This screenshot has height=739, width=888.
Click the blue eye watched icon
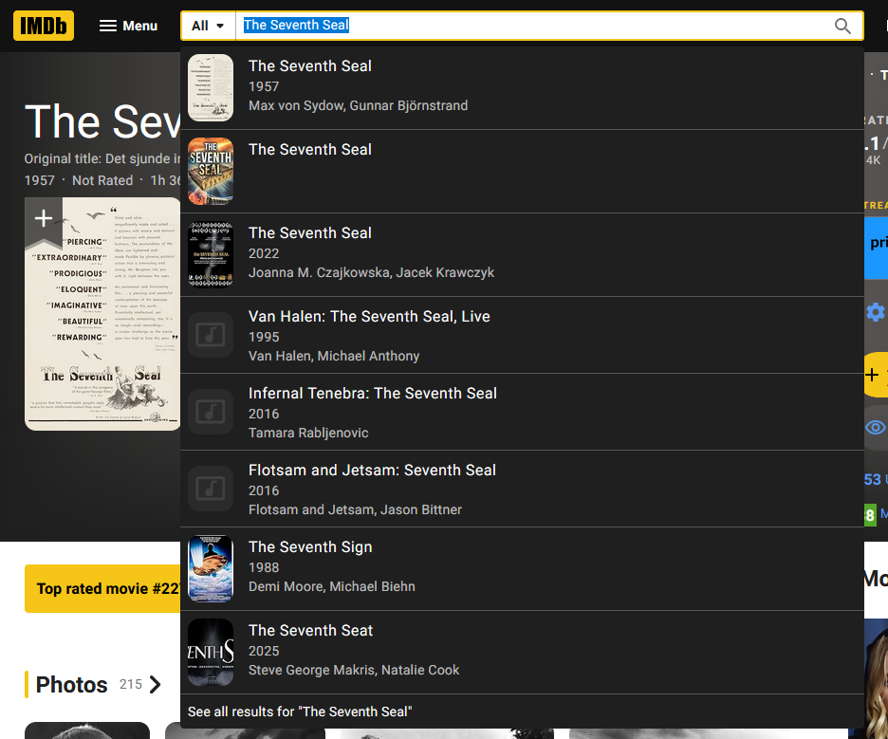876,428
